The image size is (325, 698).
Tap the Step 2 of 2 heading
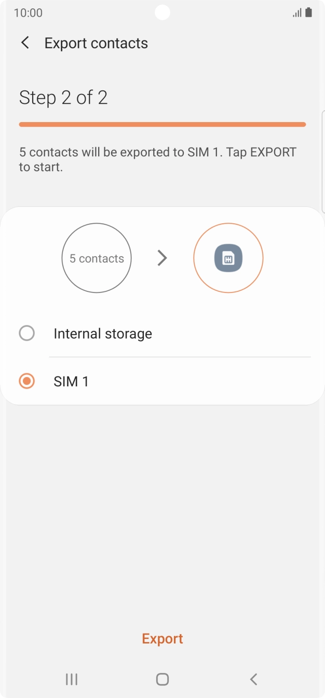pos(63,98)
